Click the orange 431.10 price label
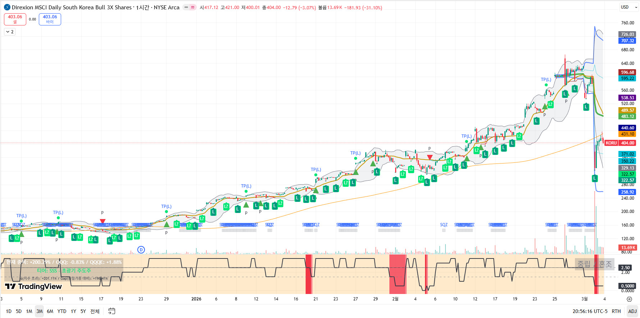The width and height of the screenshot is (640, 318). [x=627, y=134]
